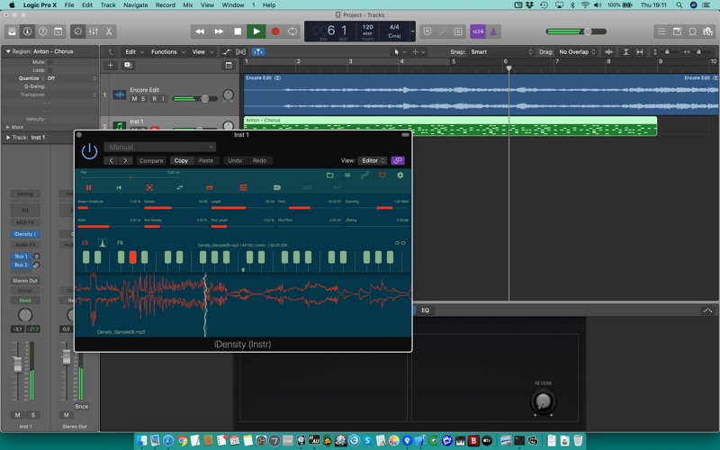Open the Media Browser icon
The image size is (720, 450).
[707, 31]
